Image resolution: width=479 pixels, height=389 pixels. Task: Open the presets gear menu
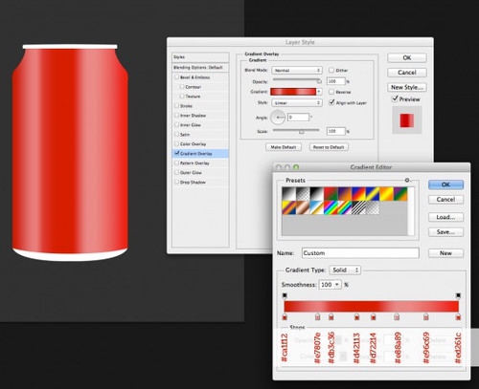point(407,181)
